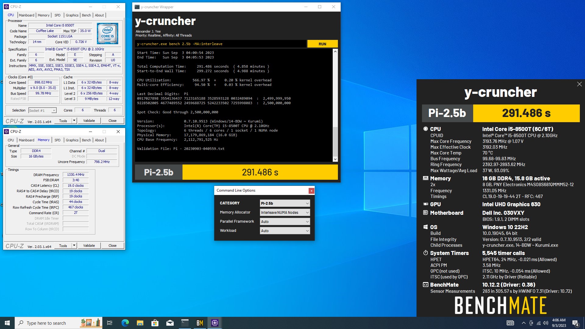Click the yellow RUN button in y-cruncher
Screen dimensions: 585x329
(322, 44)
